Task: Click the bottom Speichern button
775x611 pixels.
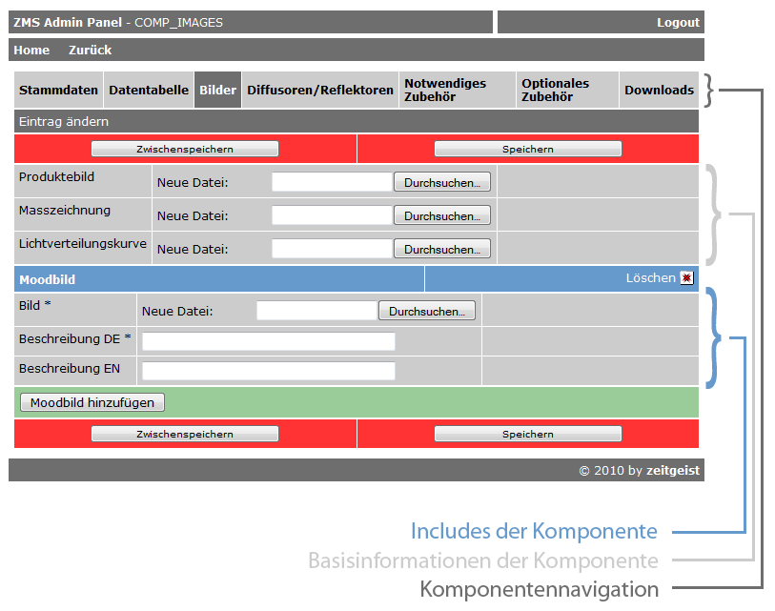Action: (x=527, y=433)
